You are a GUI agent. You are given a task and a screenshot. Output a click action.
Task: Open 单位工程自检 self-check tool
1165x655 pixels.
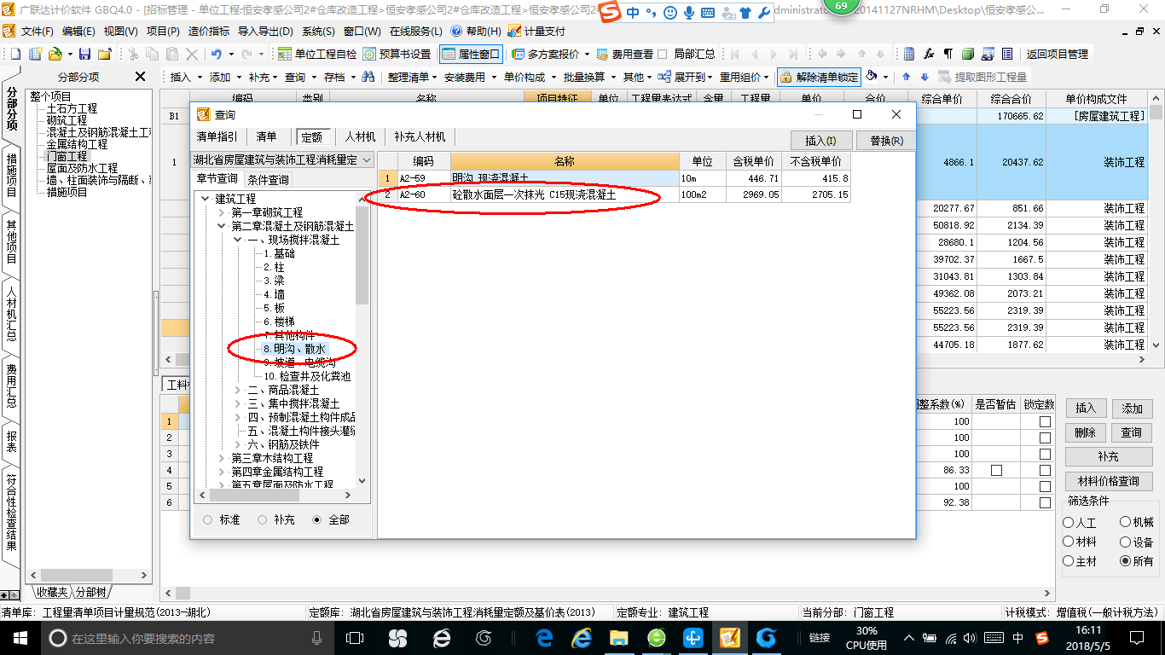tap(317, 54)
